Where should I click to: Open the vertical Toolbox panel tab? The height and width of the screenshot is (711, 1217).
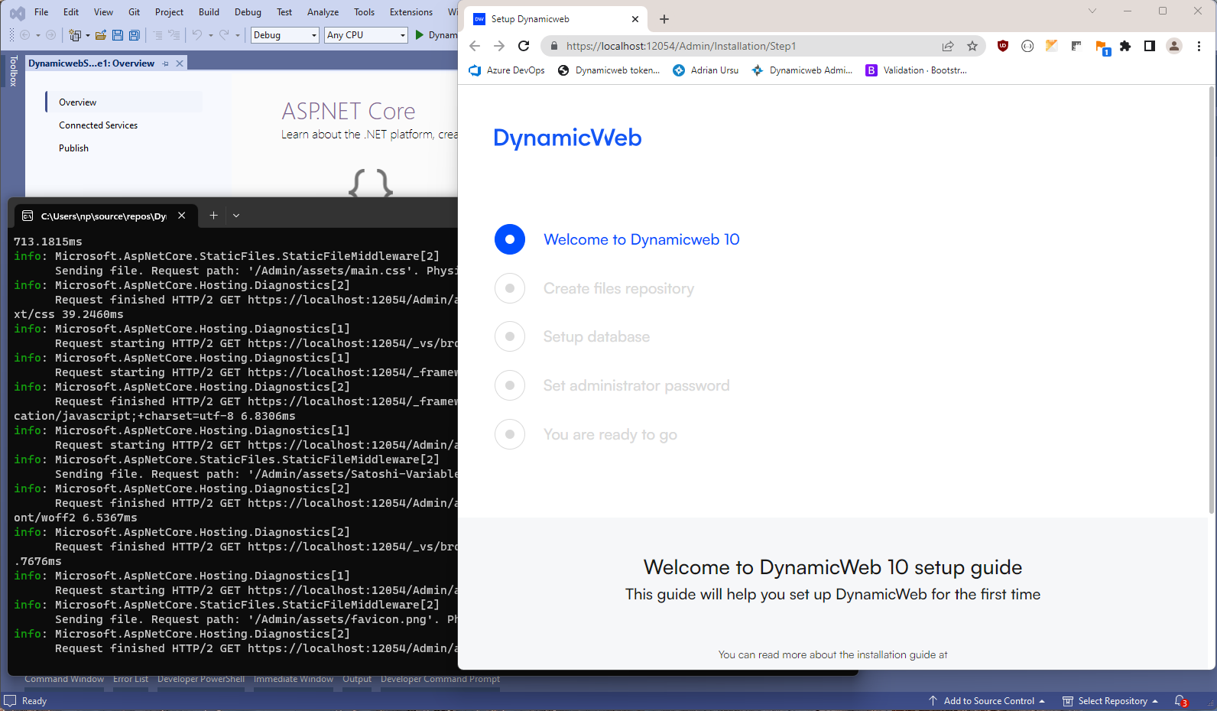point(13,71)
